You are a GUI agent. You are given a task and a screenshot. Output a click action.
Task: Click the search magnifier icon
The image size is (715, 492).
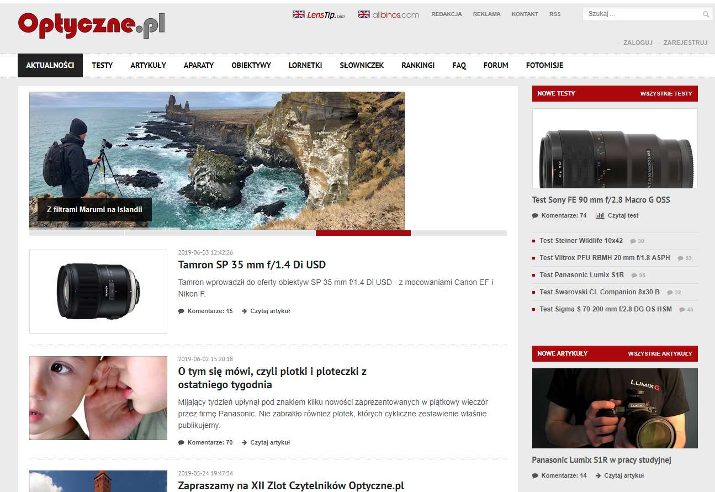pos(706,14)
